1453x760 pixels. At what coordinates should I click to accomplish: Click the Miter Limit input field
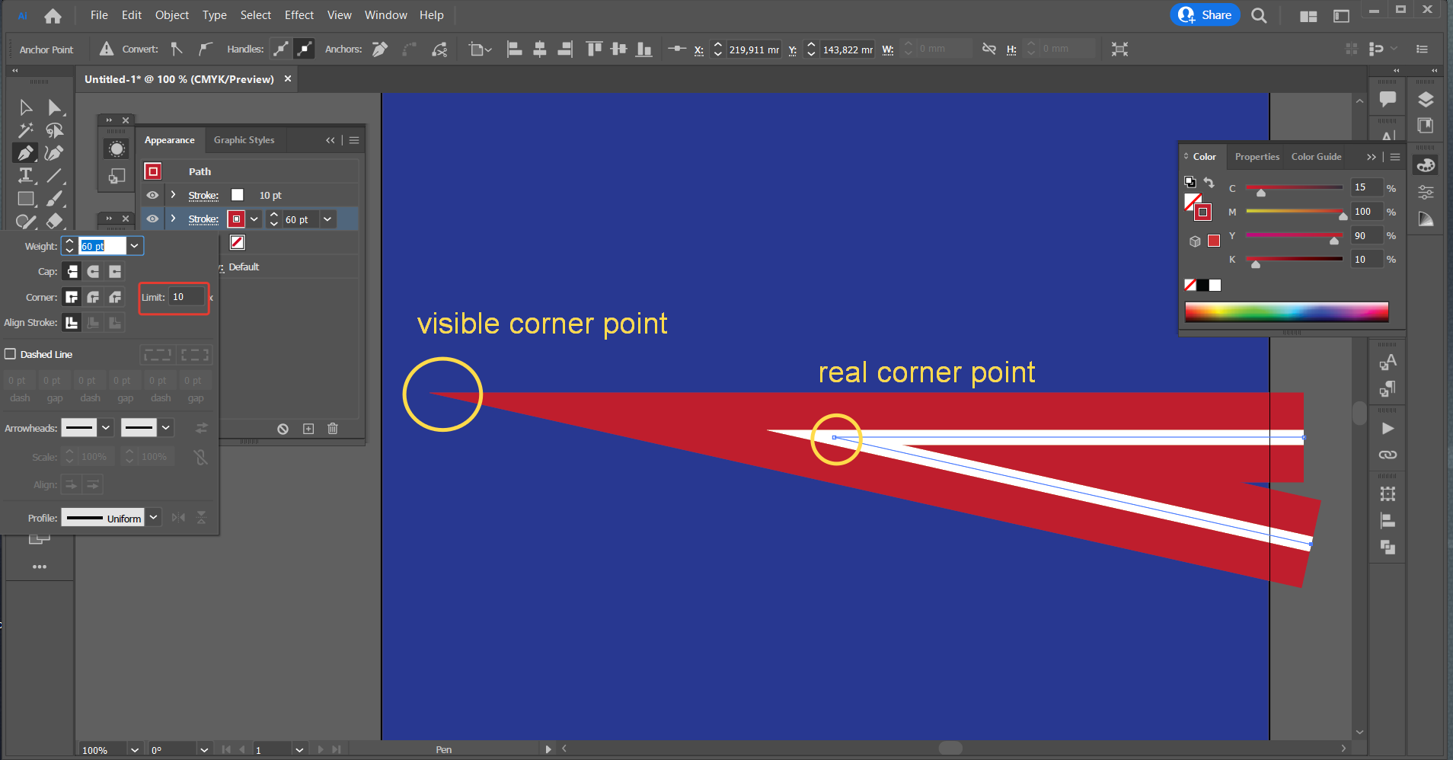coord(187,297)
